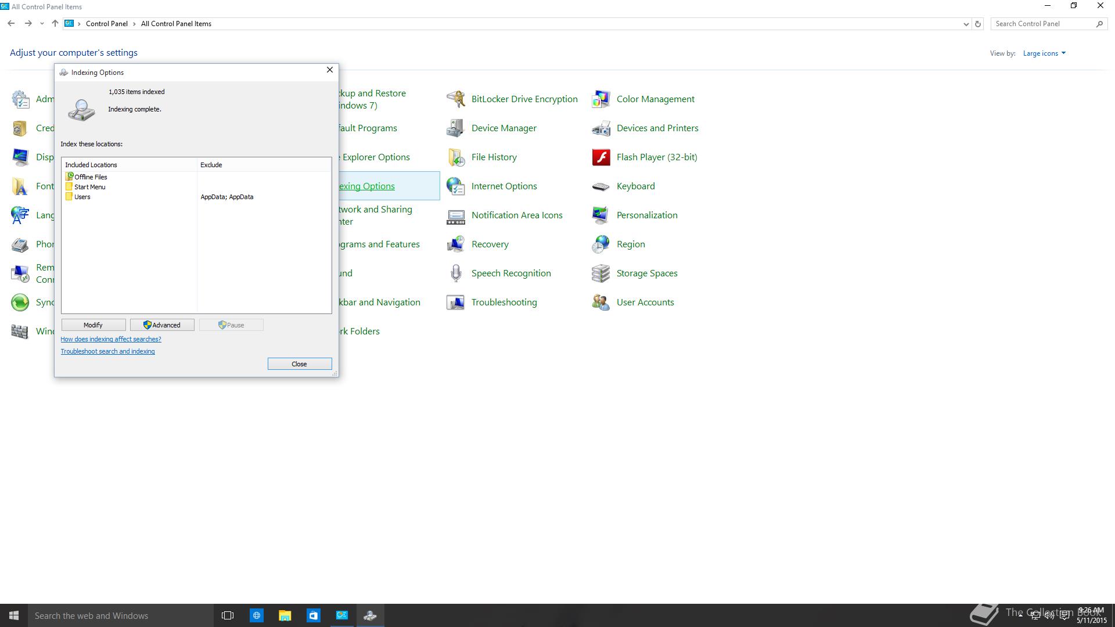Open the Devices and Printers icon
The height and width of the screenshot is (627, 1115).
tap(601, 128)
